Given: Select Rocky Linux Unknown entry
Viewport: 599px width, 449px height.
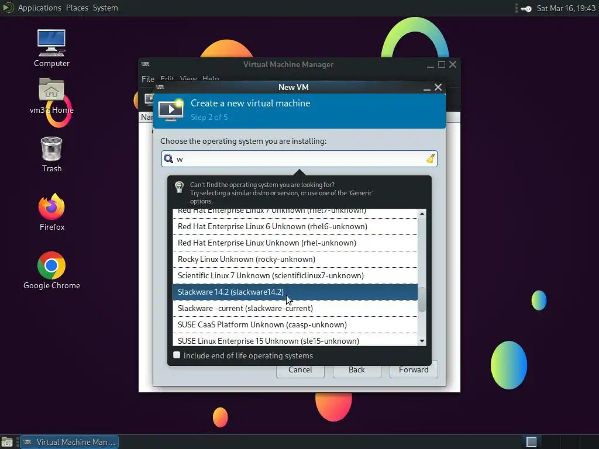Looking at the screenshot, I should point(295,259).
